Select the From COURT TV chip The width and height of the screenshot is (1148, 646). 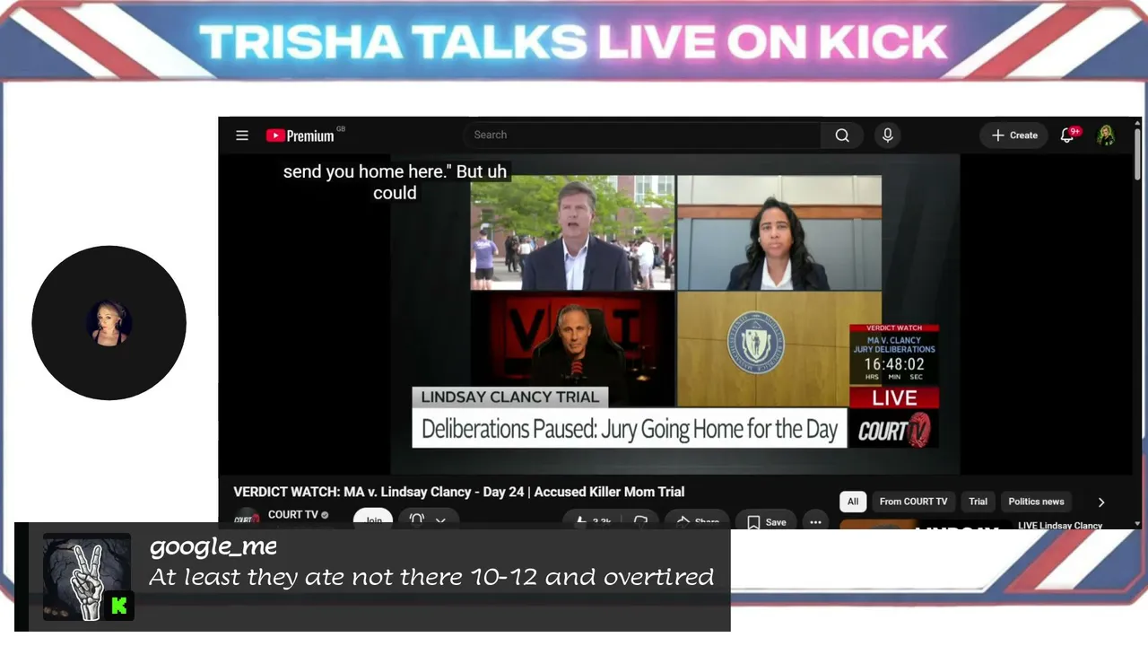tap(913, 502)
